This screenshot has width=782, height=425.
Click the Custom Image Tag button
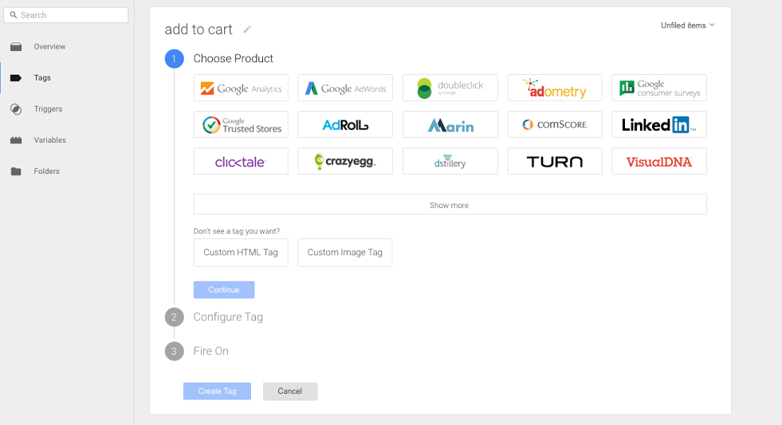pos(345,253)
